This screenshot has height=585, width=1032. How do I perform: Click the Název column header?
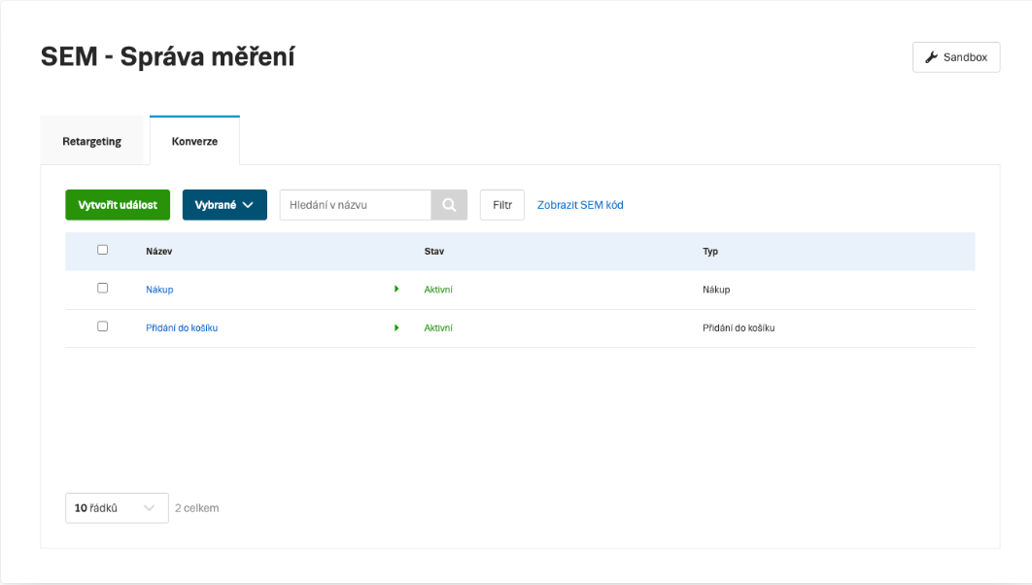[159, 252]
